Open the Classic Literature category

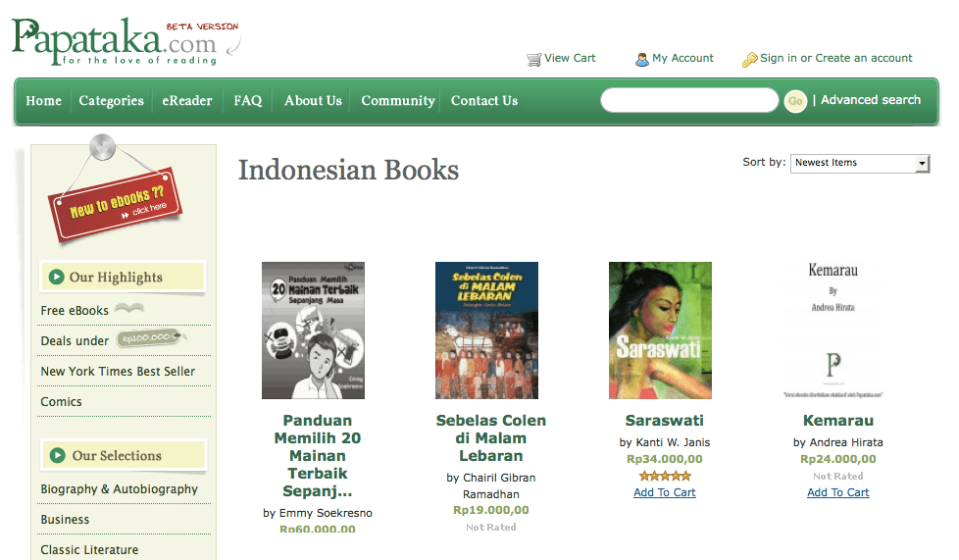tap(89, 549)
